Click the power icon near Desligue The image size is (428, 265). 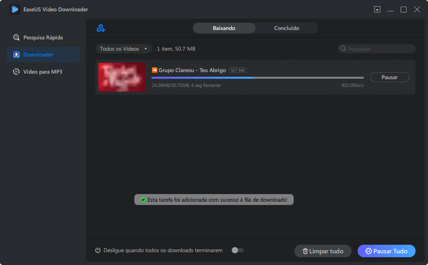(98, 250)
